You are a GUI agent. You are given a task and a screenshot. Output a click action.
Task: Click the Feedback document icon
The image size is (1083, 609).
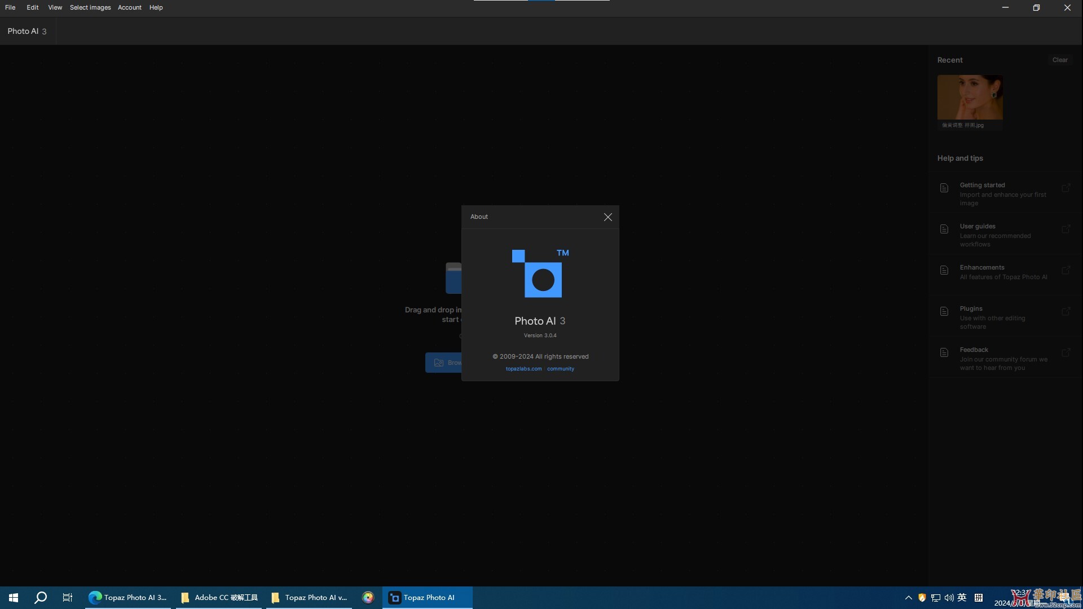[x=944, y=352]
